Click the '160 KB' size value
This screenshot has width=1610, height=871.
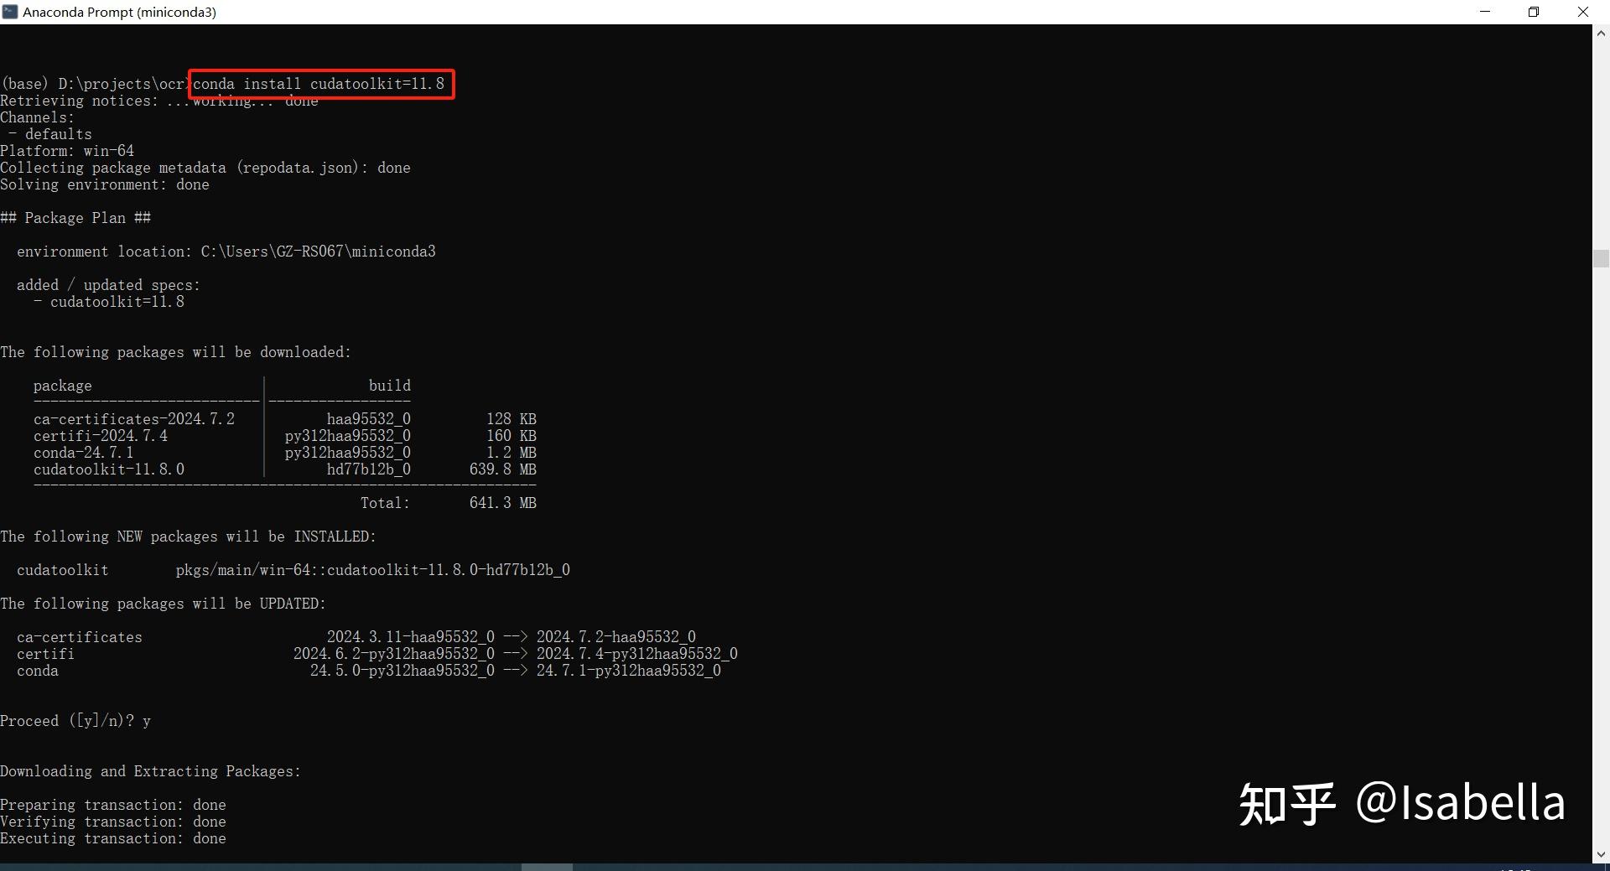coord(512,436)
